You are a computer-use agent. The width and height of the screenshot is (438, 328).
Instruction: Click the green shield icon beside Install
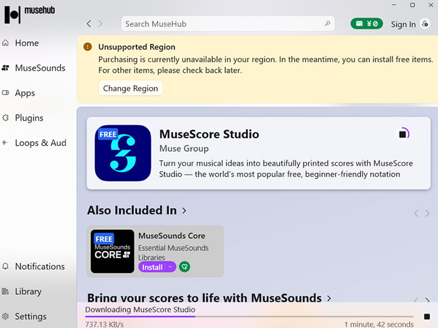[185, 267]
